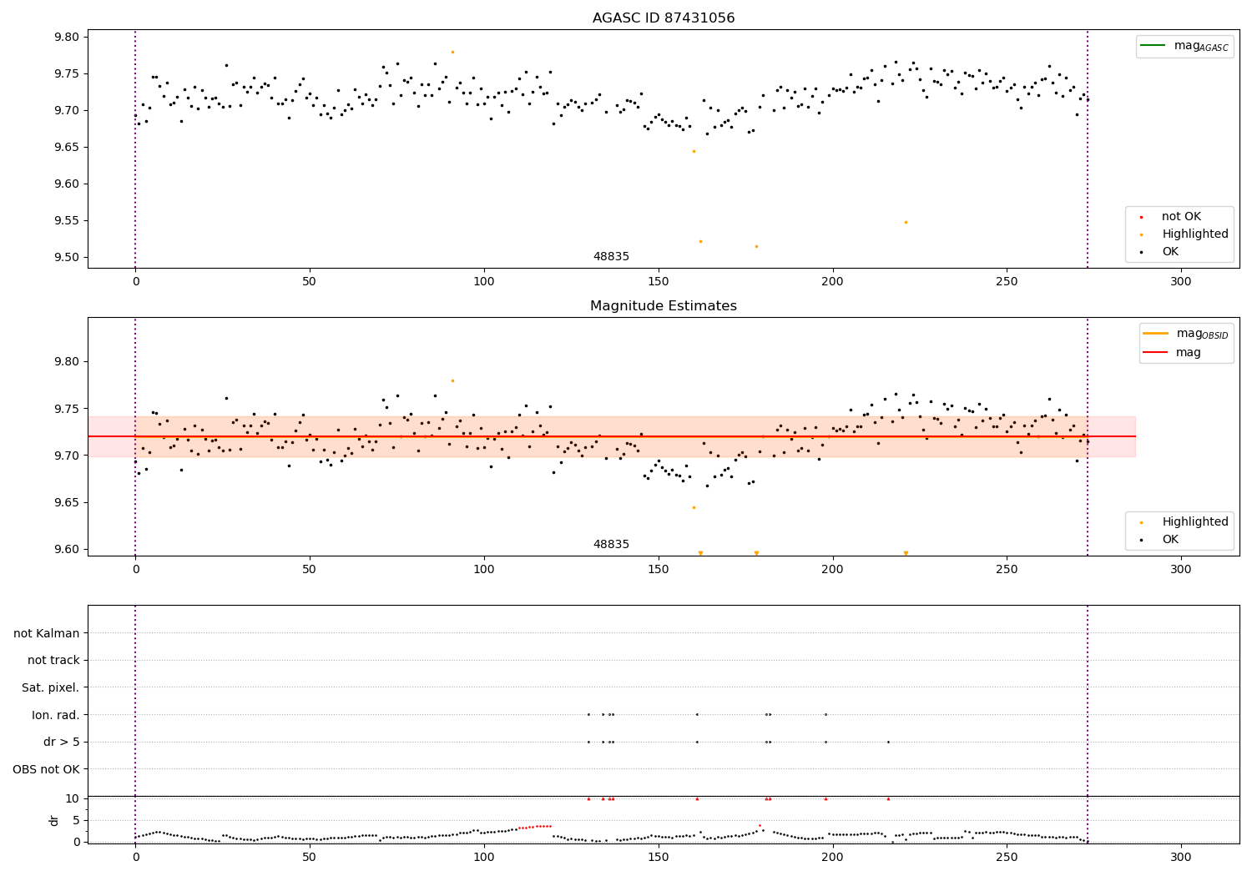Click the '10' tick label on the dr axis
Image resolution: width=1252 pixels, height=876 pixels.
pyautogui.click(x=73, y=798)
